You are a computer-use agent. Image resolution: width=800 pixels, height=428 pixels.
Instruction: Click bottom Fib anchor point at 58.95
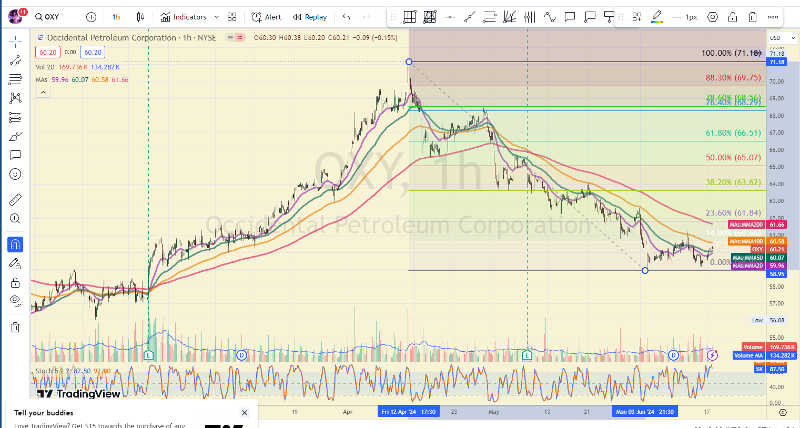(x=645, y=270)
